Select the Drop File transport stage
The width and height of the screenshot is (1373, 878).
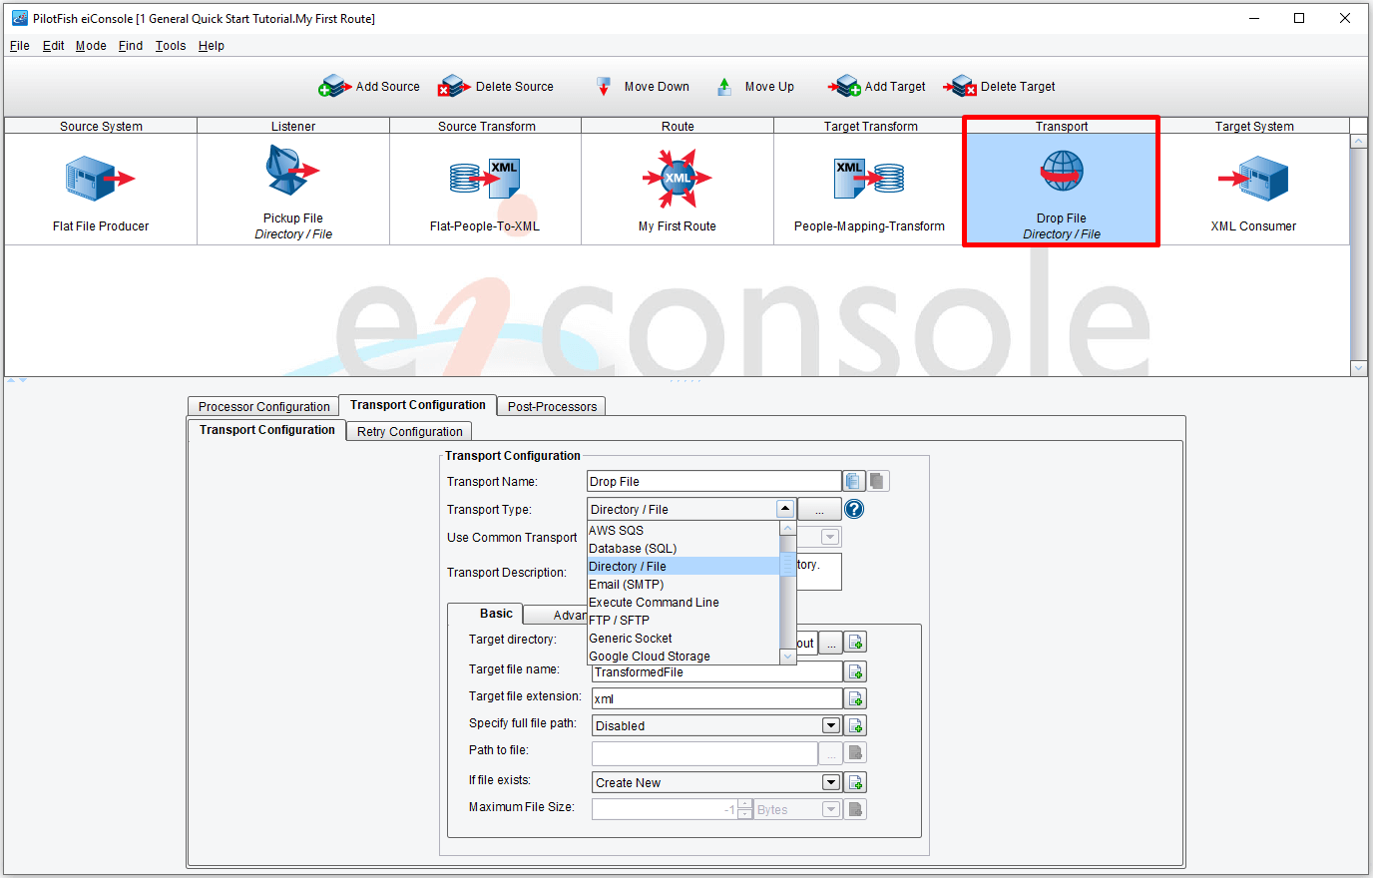(x=1062, y=191)
